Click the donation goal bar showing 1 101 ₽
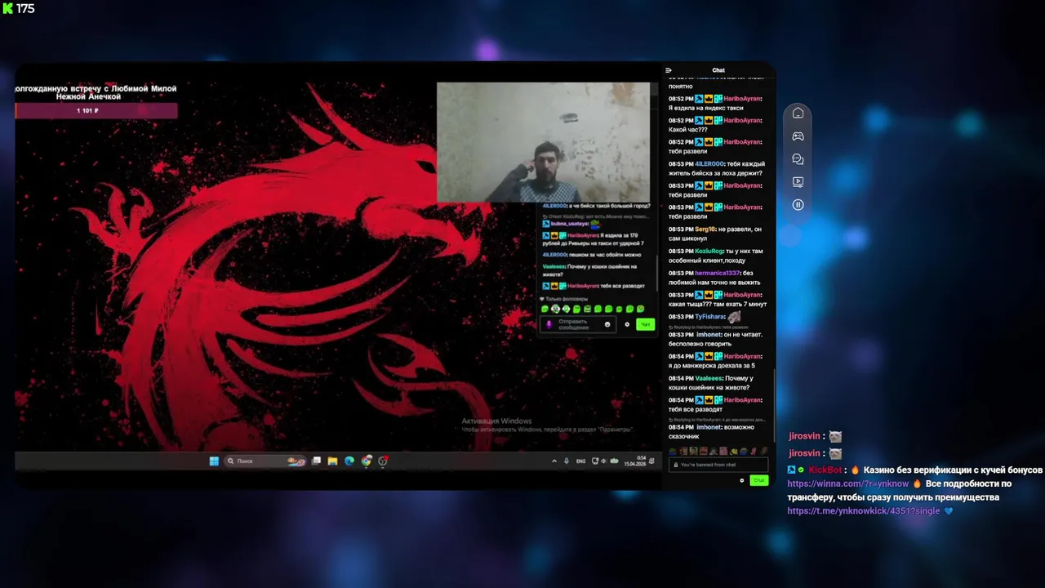Screen dimensions: 1045x588 click(x=96, y=110)
